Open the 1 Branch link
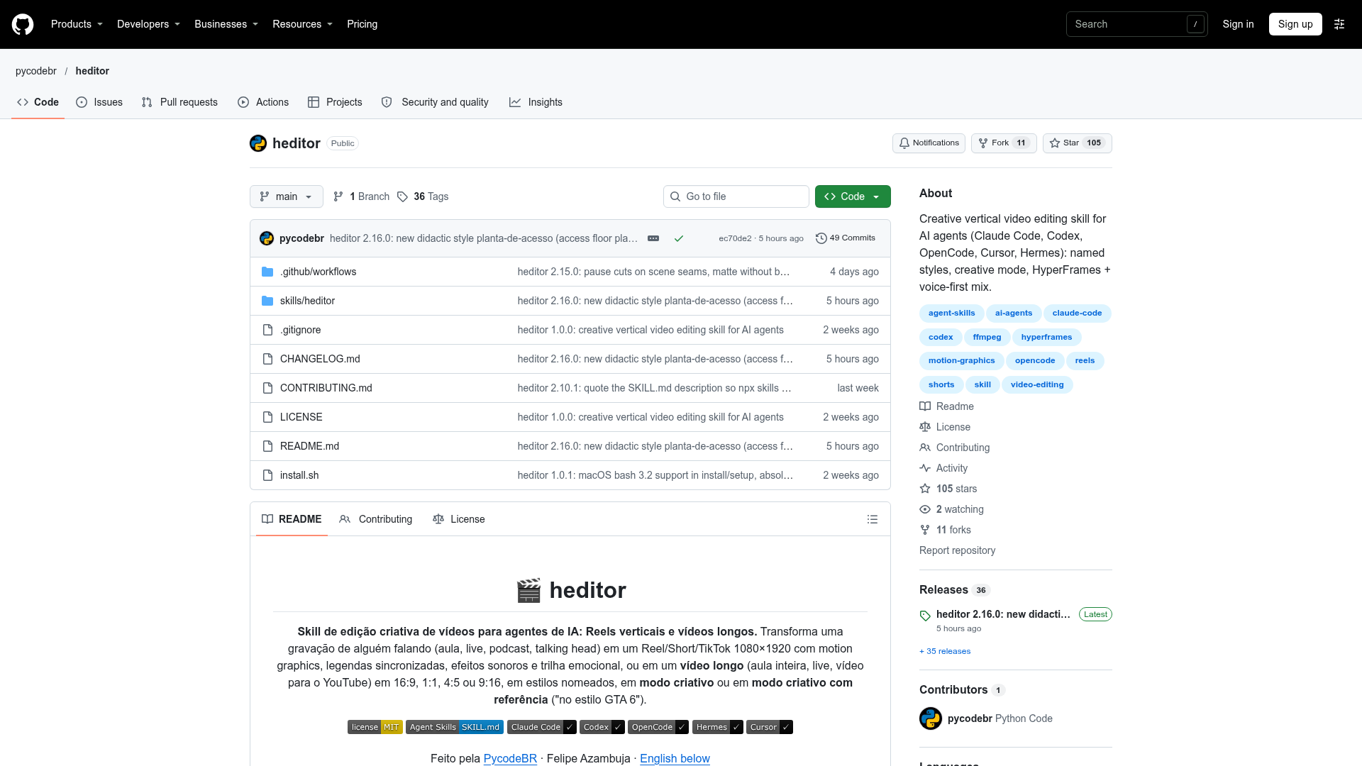 pyautogui.click(x=361, y=196)
